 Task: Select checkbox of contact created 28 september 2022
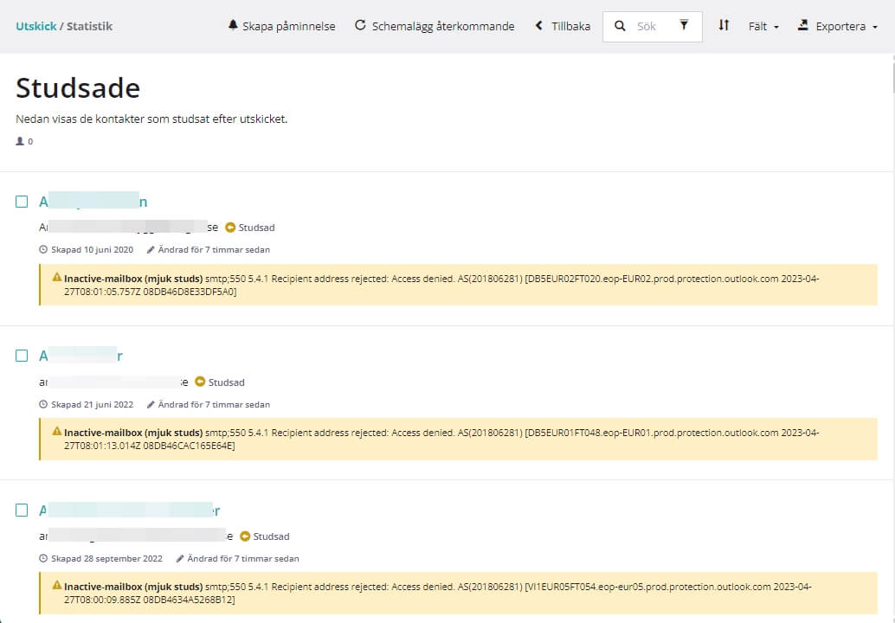[x=22, y=510]
